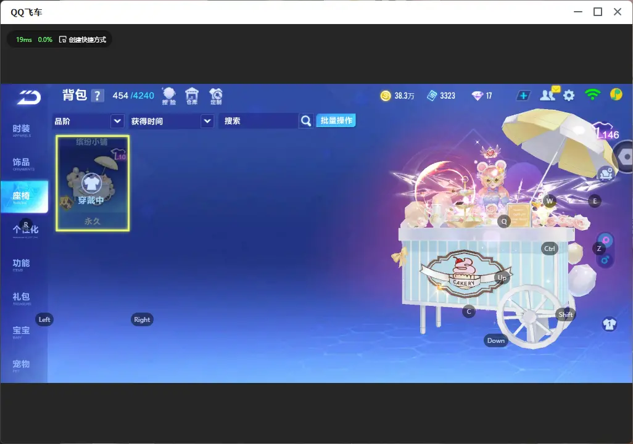Open the 仓库 warehouse icon
The height and width of the screenshot is (444, 633).
point(192,96)
